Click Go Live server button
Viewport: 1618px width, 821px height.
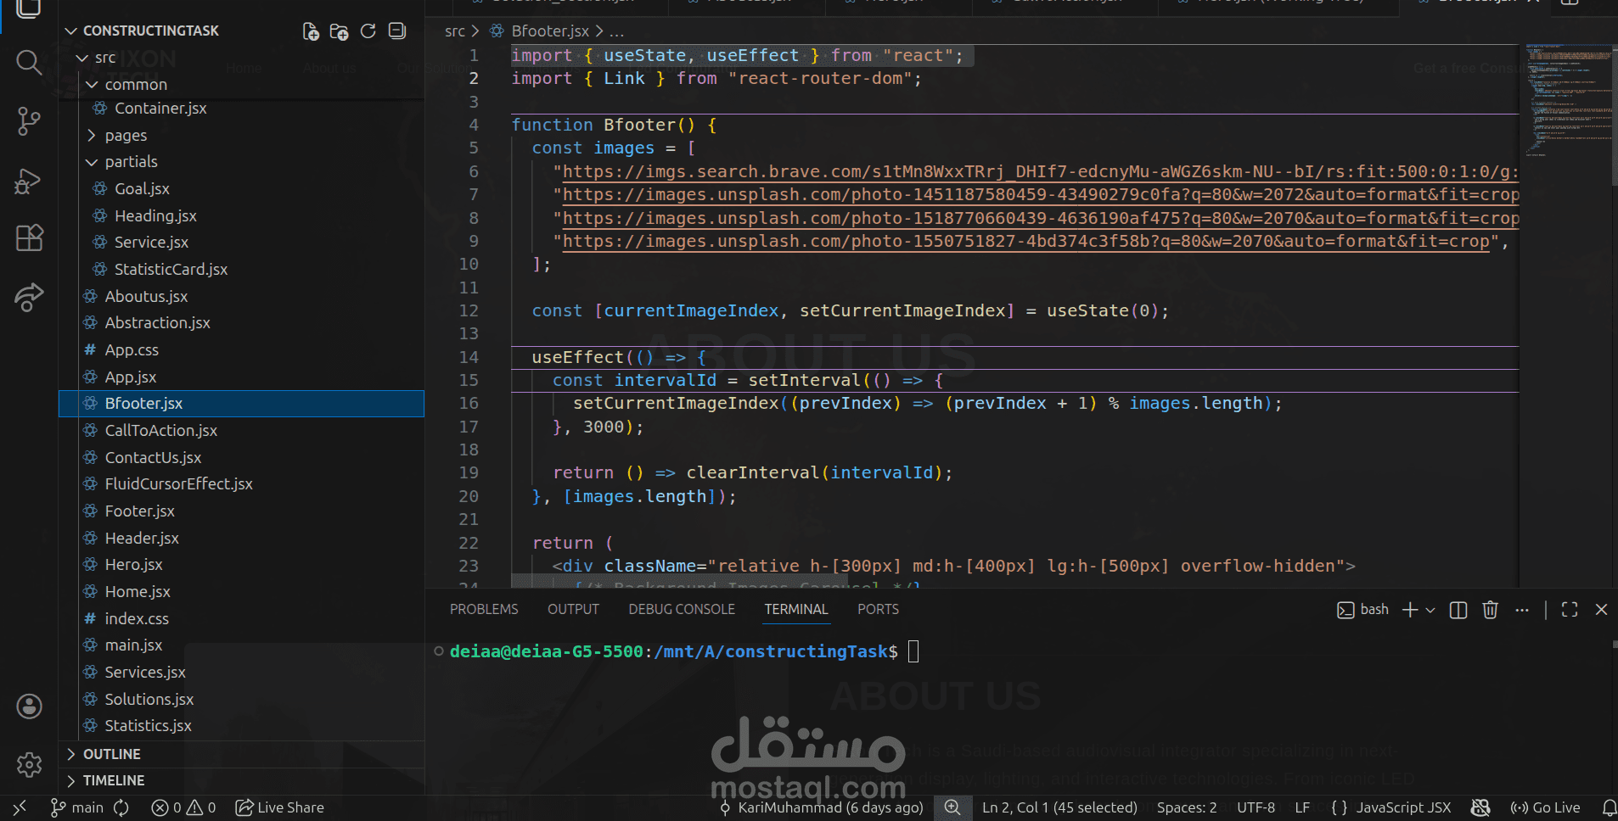(1545, 807)
